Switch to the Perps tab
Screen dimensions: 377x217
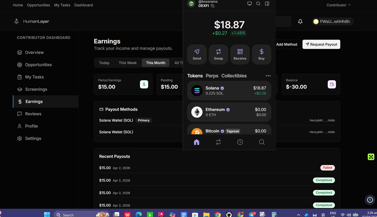(x=212, y=76)
